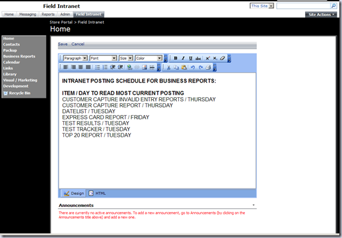Click the Save link
Viewport: 342px width, 238px height.
tap(63, 44)
